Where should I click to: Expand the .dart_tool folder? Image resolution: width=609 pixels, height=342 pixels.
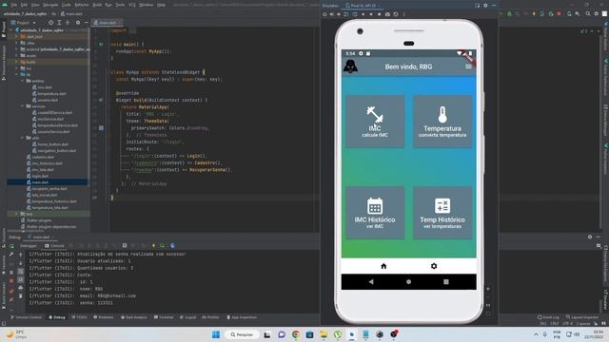pyautogui.click(x=17, y=36)
